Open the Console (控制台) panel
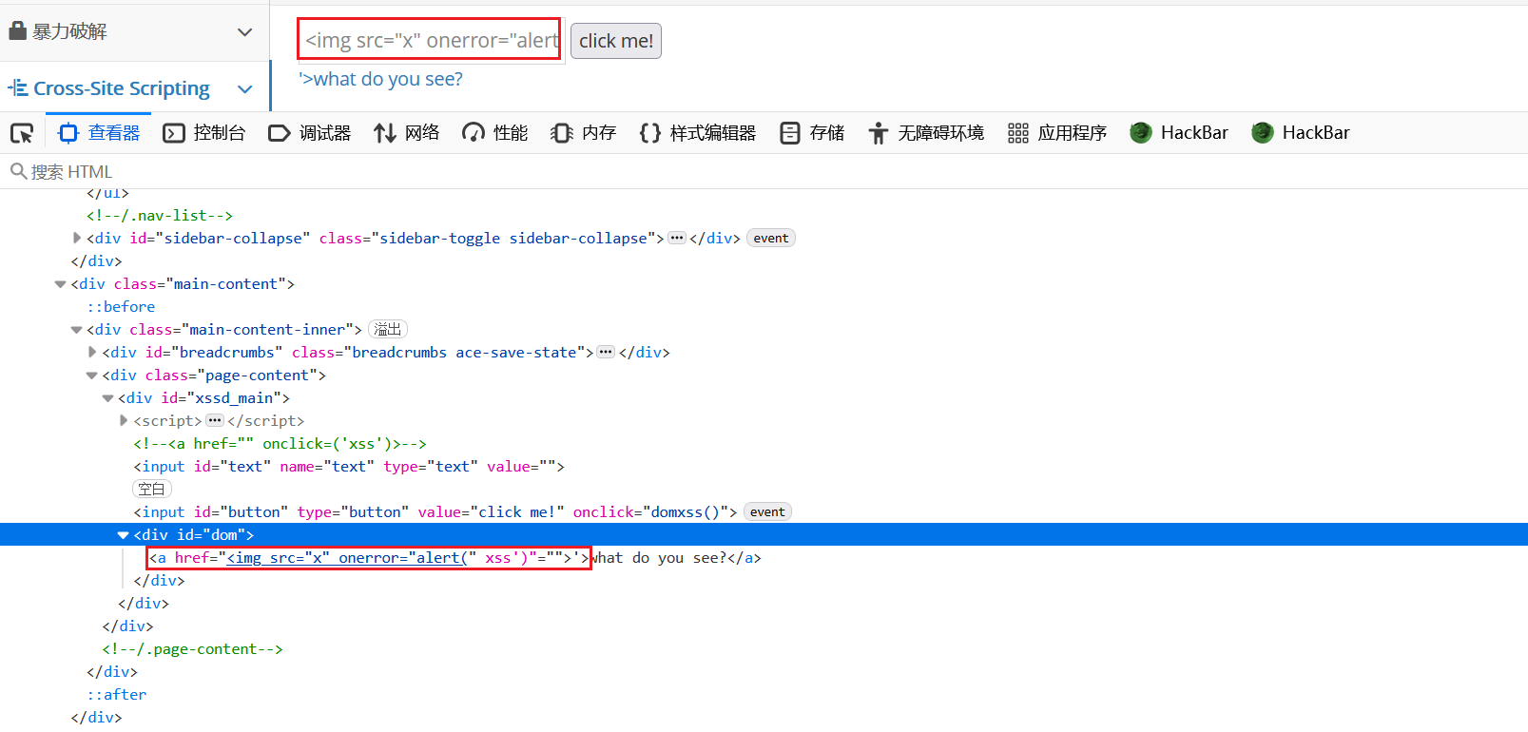 pyautogui.click(x=204, y=133)
